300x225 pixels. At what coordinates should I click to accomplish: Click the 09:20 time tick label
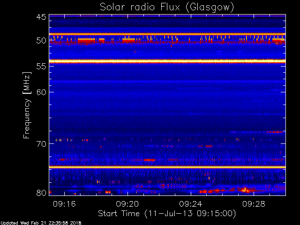click(x=127, y=204)
